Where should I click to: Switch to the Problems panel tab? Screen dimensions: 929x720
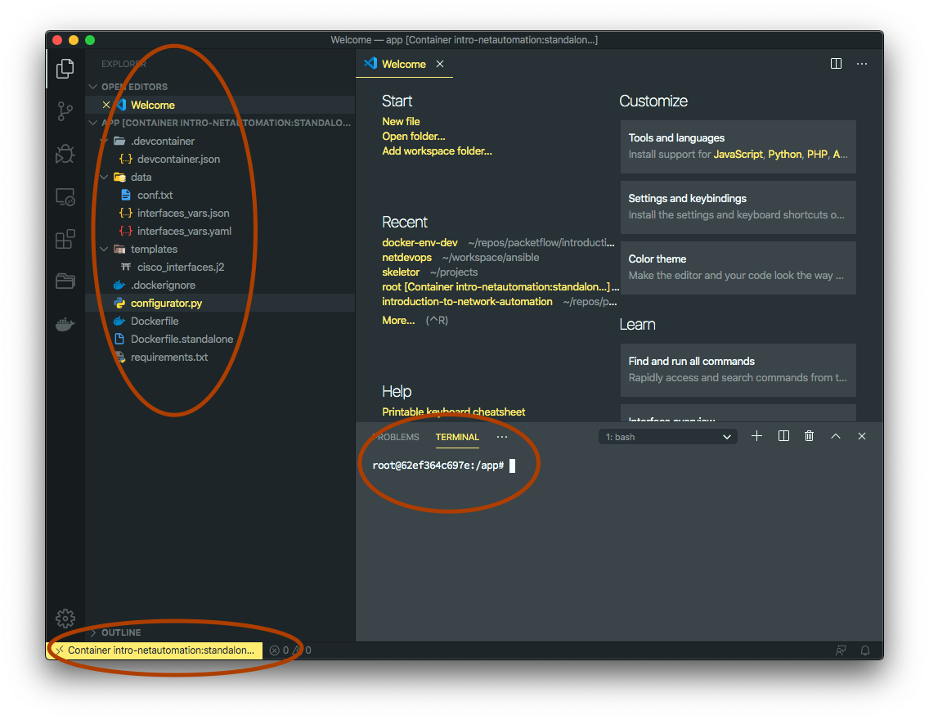click(x=396, y=437)
